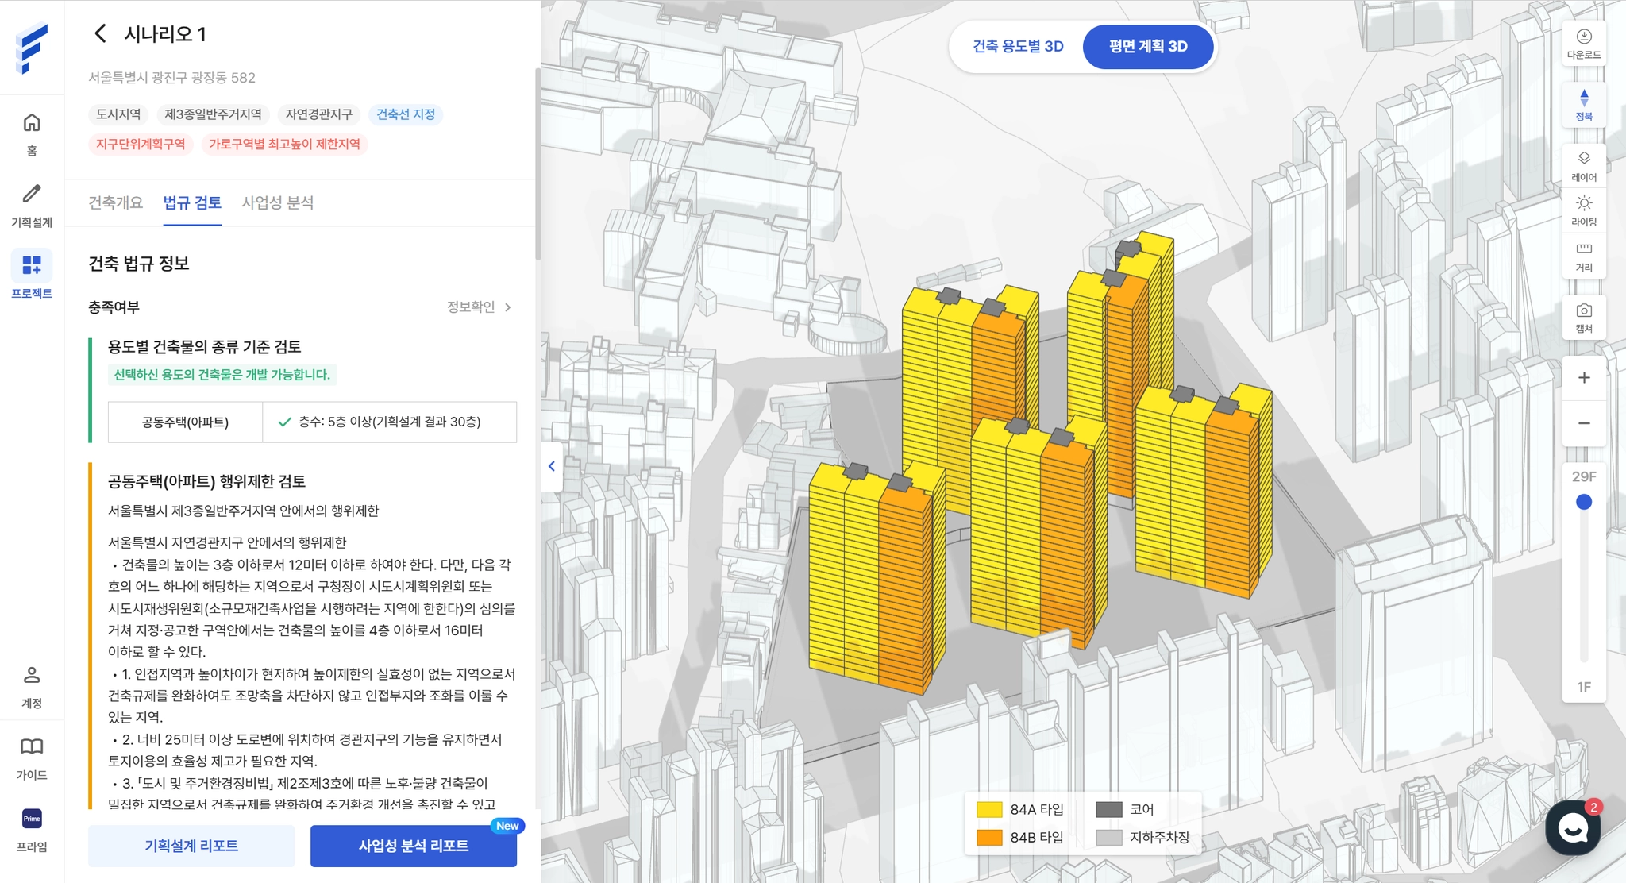Open the Guide book icon

[32, 757]
